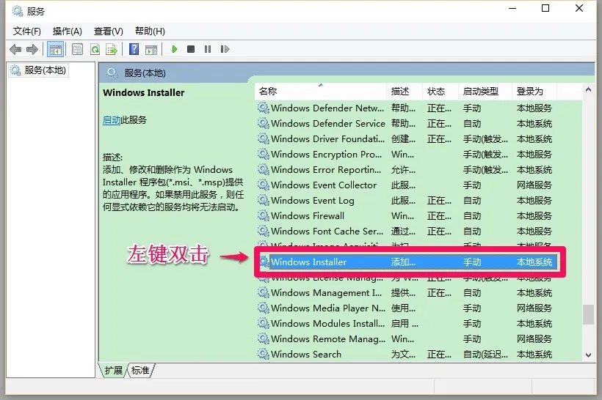Click gear icon of Windows Modules Installer
Image resolution: width=602 pixels, height=400 pixels.
tap(263, 323)
